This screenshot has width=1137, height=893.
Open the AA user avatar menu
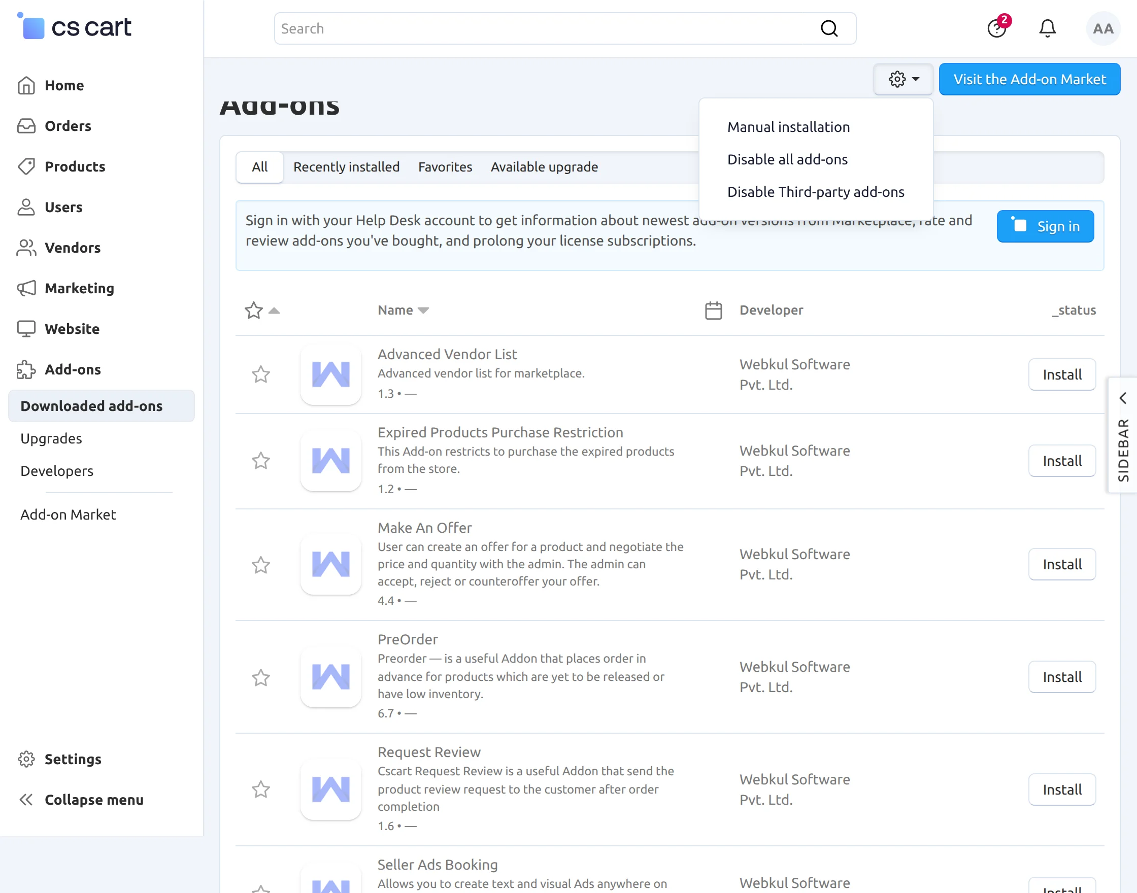pos(1103,28)
